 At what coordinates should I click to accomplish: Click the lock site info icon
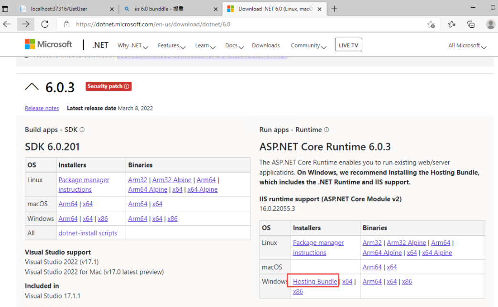click(66, 24)
